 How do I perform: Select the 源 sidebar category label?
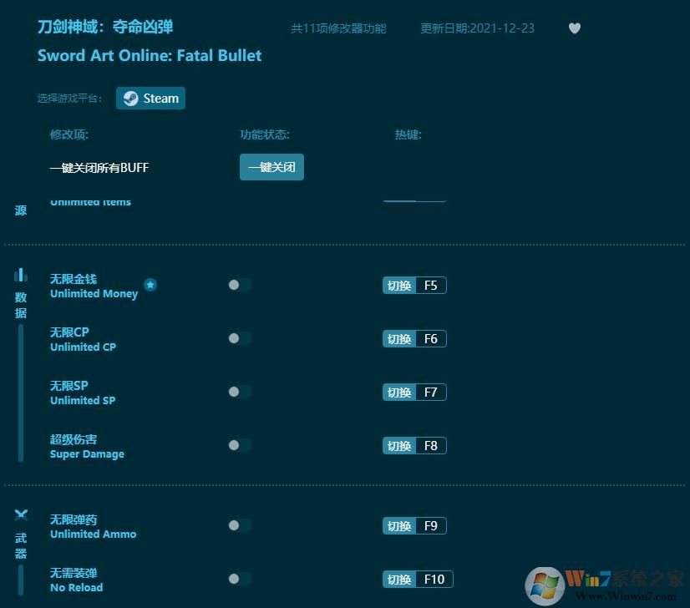[x=21, y=210]
